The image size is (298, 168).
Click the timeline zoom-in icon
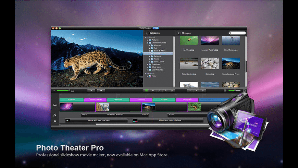click(x=73, y=91)
